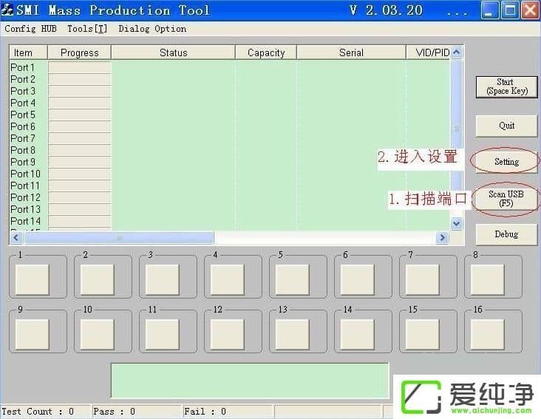The image size is (541, 419).
Task: Click port slot box 14
Action: [358, 334]
